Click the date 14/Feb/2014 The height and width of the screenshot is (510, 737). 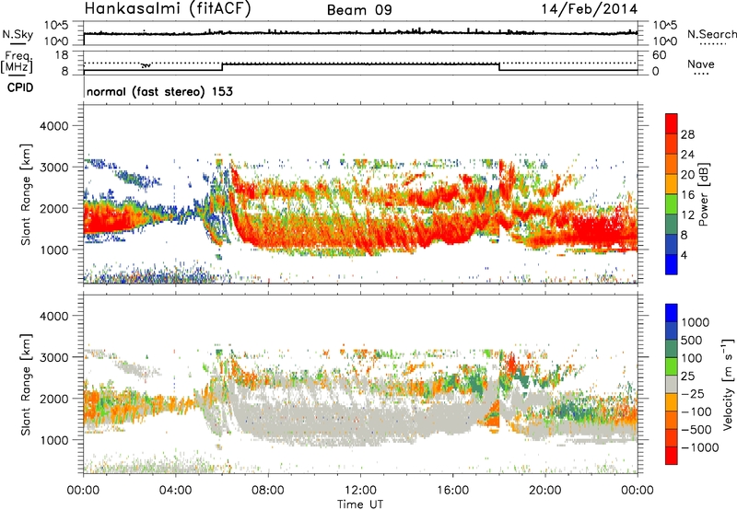tap(590, 9)
